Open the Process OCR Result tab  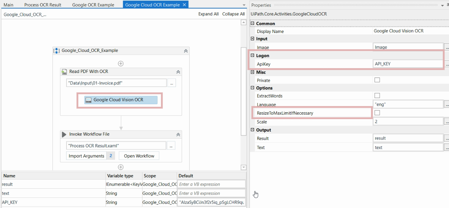point(43,5)
